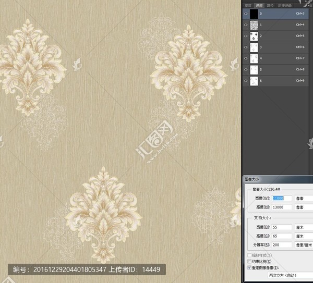Select channel 2 thumbnail

254,36
